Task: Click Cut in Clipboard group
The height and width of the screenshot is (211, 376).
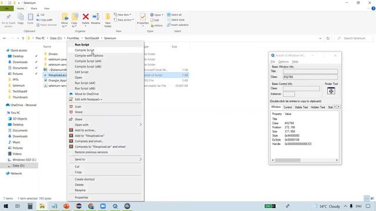Action: coord(41,15)
